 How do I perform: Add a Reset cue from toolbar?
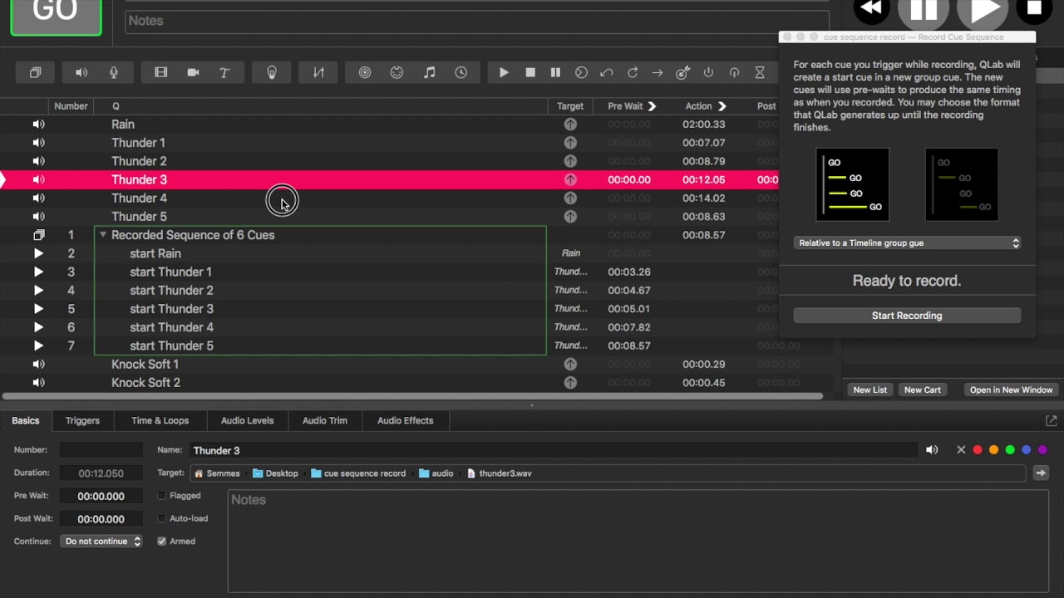(x=607, y=73)
